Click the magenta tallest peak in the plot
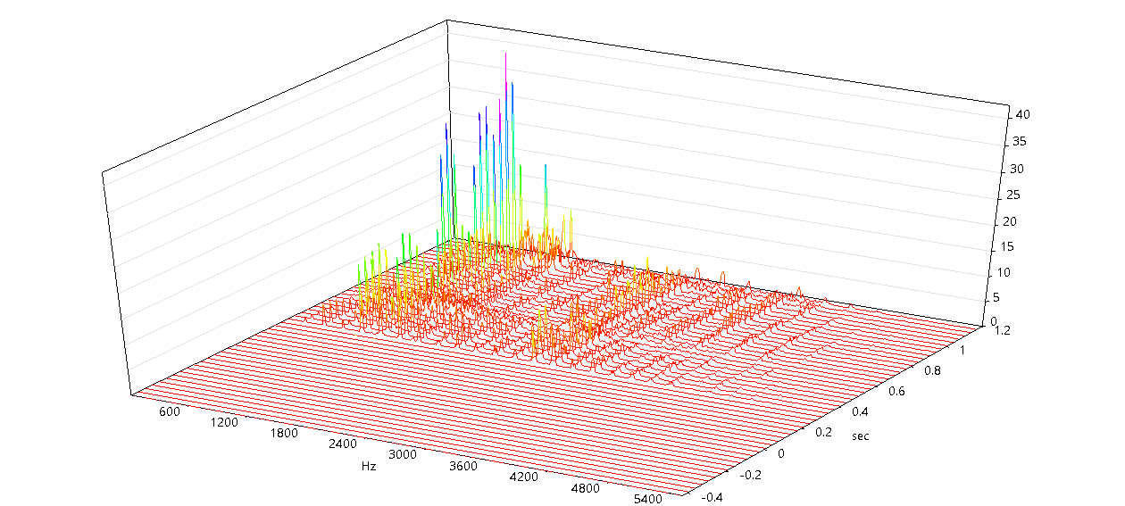Viewport: 1125px width, 506px height. [x=506, y=55]
